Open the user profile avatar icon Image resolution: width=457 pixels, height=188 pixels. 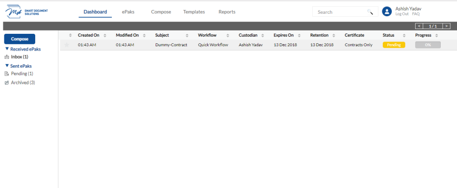click(x=387, y=11)
